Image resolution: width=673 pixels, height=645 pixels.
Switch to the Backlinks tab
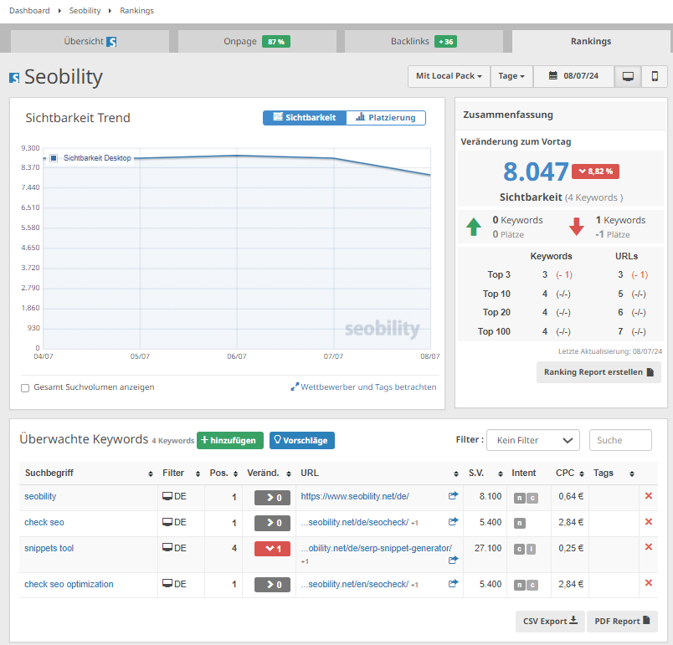(x=424, y=41)
